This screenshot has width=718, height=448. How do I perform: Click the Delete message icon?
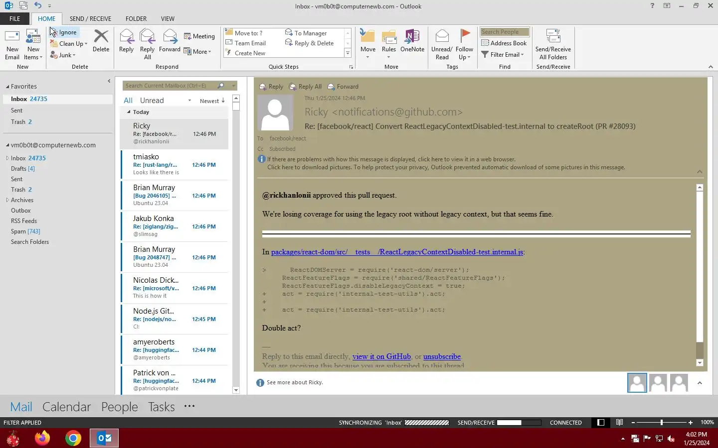101,41
